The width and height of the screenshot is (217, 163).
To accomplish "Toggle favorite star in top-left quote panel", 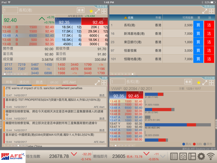I will pyautogui.click(x=91, y=11).
